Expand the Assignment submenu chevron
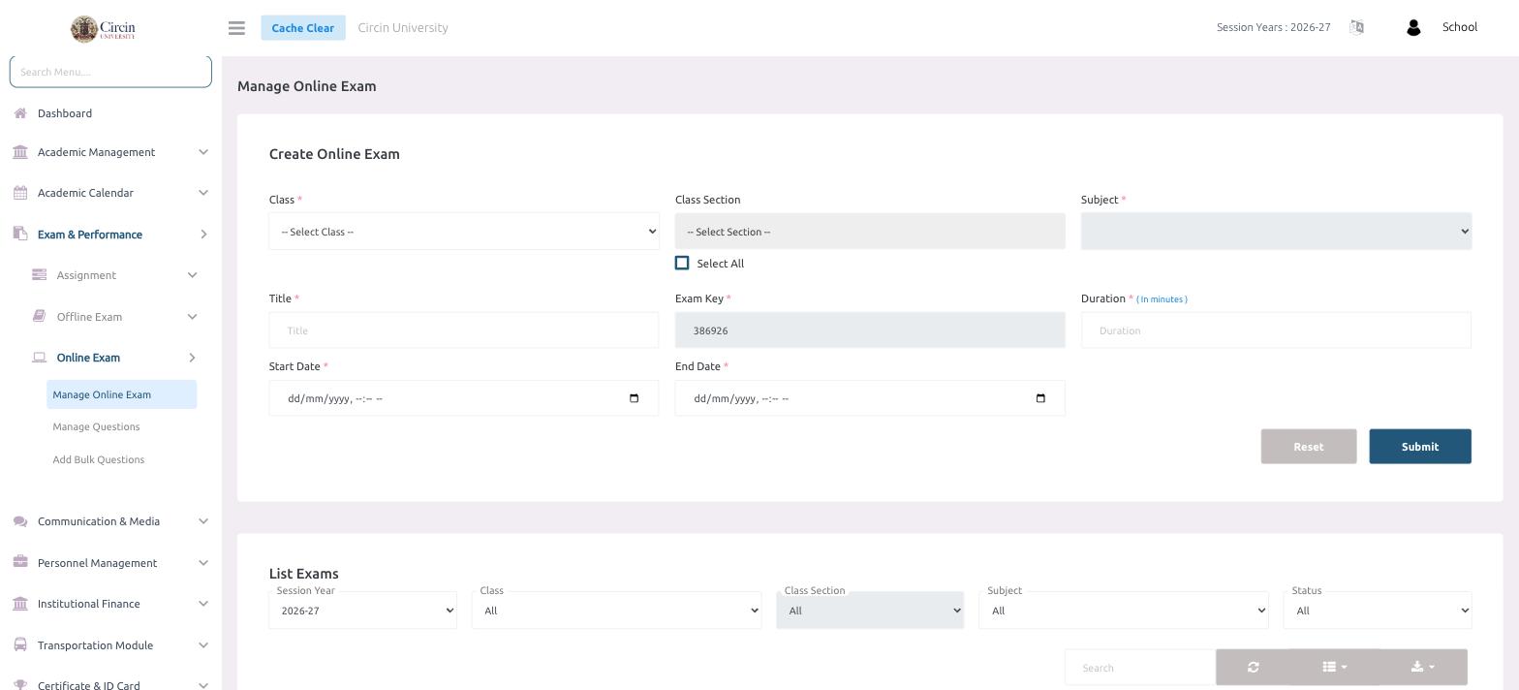This screenshot has width=1519, height=690. (192, 275)
